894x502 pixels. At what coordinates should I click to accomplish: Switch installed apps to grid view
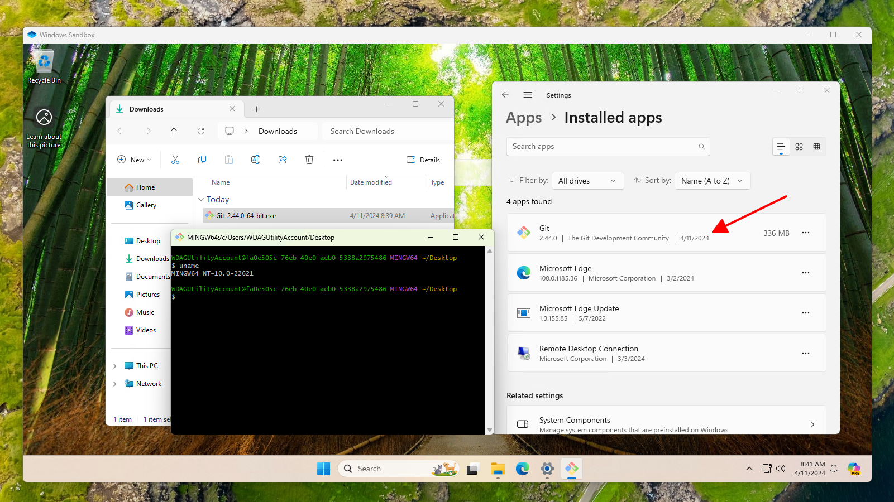[799, 147]
